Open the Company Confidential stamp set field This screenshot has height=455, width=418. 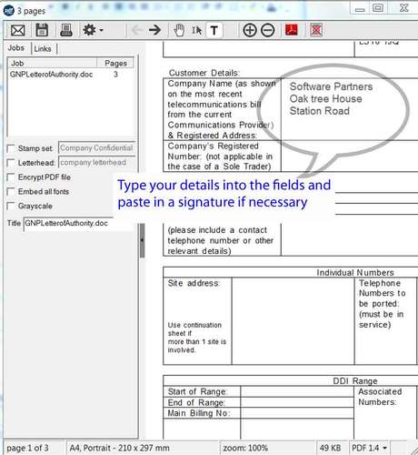coord(97,148)
